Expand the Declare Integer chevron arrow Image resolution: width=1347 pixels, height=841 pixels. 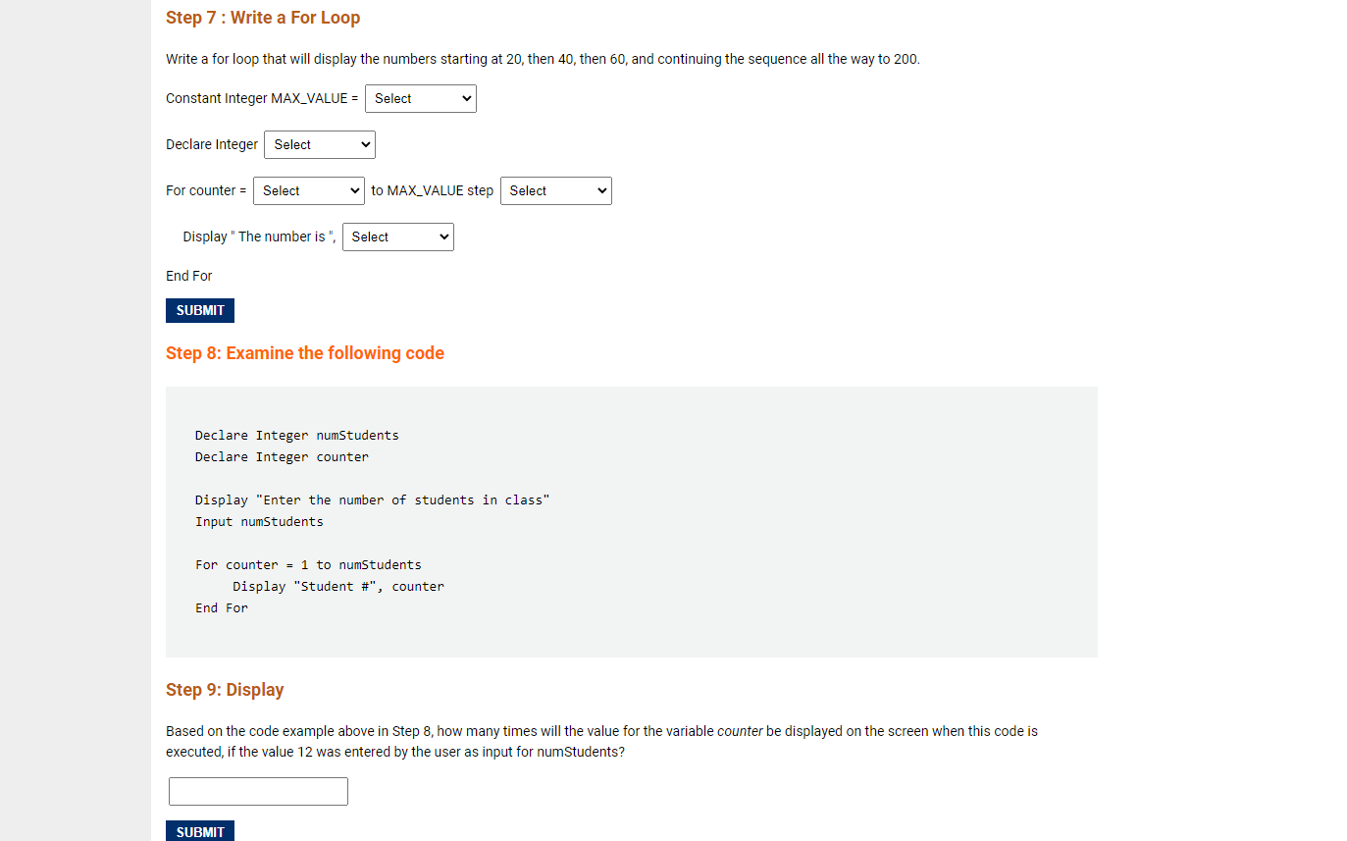point(364,144)
